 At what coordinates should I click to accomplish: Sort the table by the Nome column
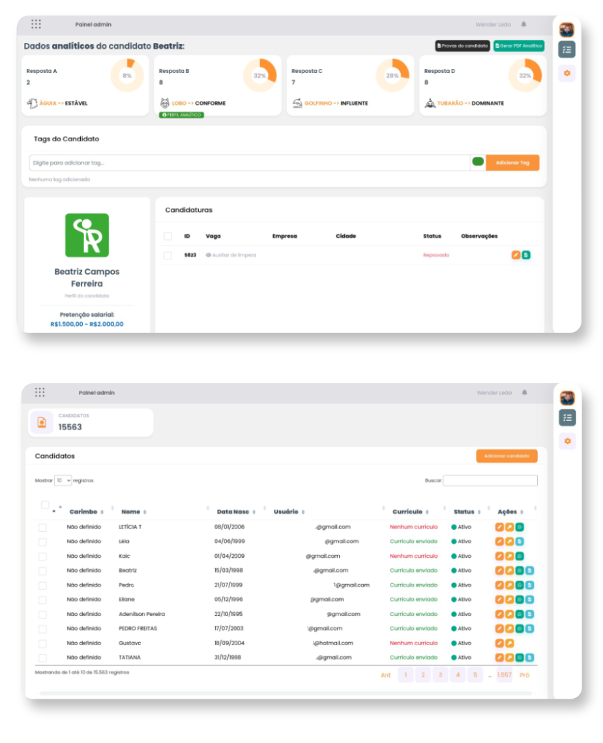pos(134,512)
